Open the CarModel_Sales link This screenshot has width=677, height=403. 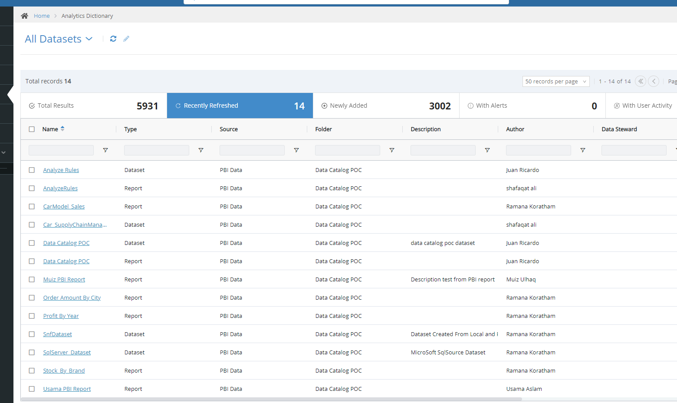[x=64, y=207]
